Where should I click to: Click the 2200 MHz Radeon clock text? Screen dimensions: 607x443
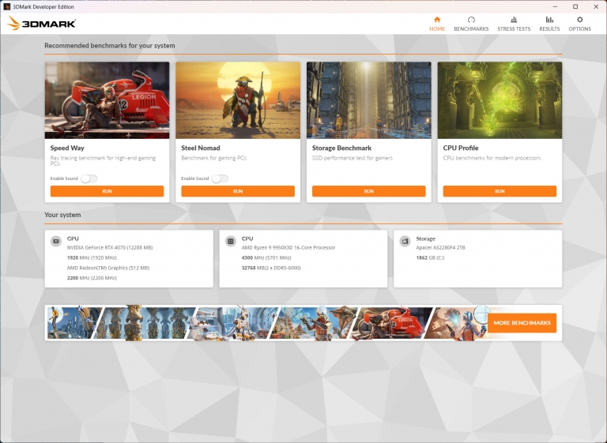92,278
